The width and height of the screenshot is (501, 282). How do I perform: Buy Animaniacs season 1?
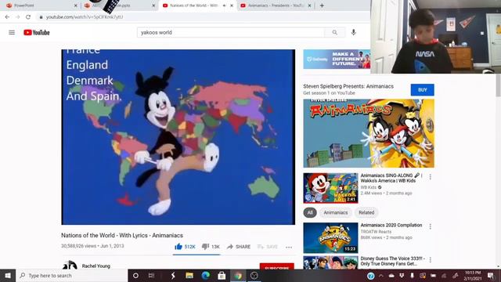coord(423,90)
